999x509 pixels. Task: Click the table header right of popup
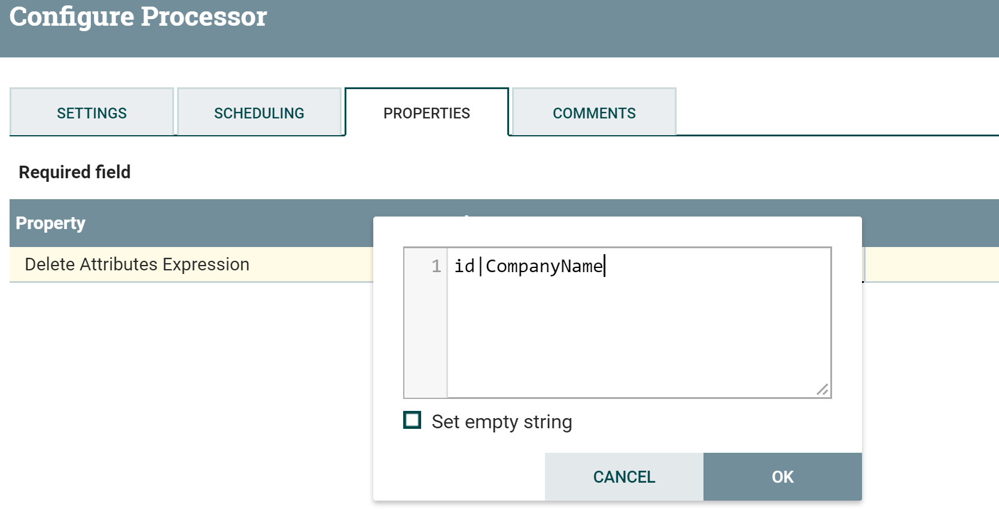(x=930, y=223)
